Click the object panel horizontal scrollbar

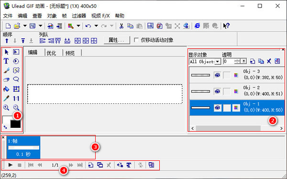click(x=228, y=128)
